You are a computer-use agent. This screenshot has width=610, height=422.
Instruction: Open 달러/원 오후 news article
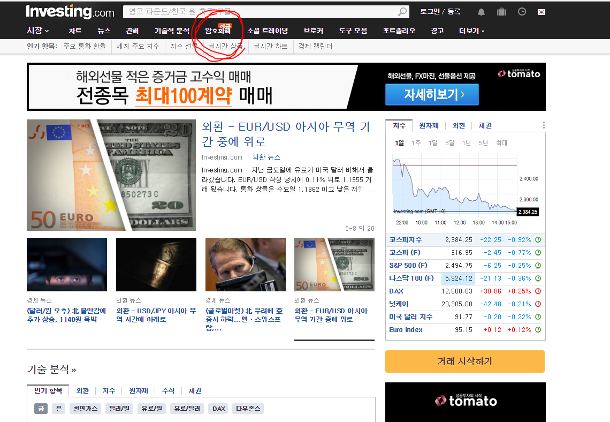point(66,315)
